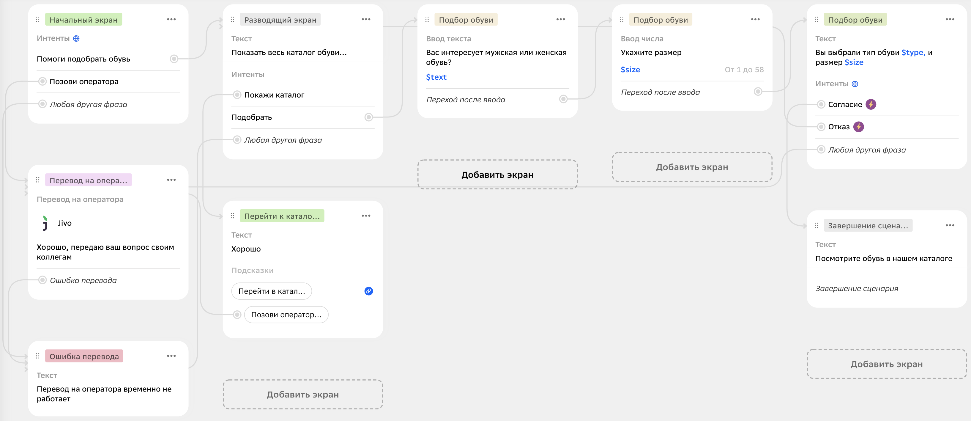The image size is (971, 421).
Task: Click the Добавить экран button below Ввод числа card
Action: coord(692,167)
